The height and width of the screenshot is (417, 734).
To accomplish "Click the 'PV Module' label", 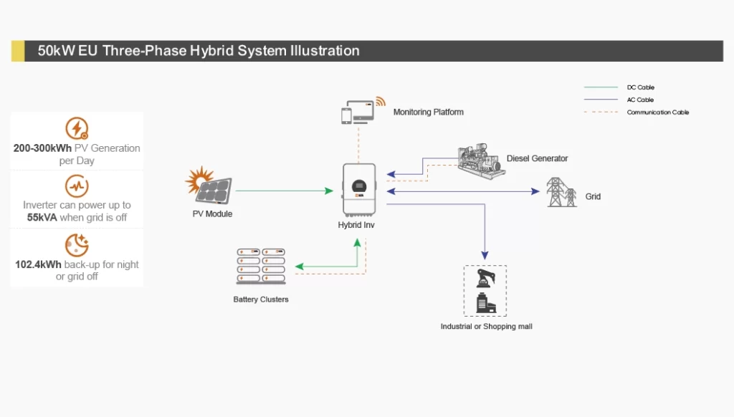I will click(x=212, y=214).
